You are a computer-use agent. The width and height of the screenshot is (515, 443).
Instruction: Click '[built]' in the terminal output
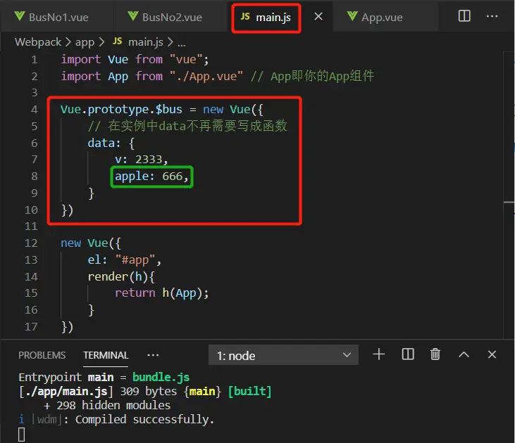pyautogui.click(x=250, y=391)
